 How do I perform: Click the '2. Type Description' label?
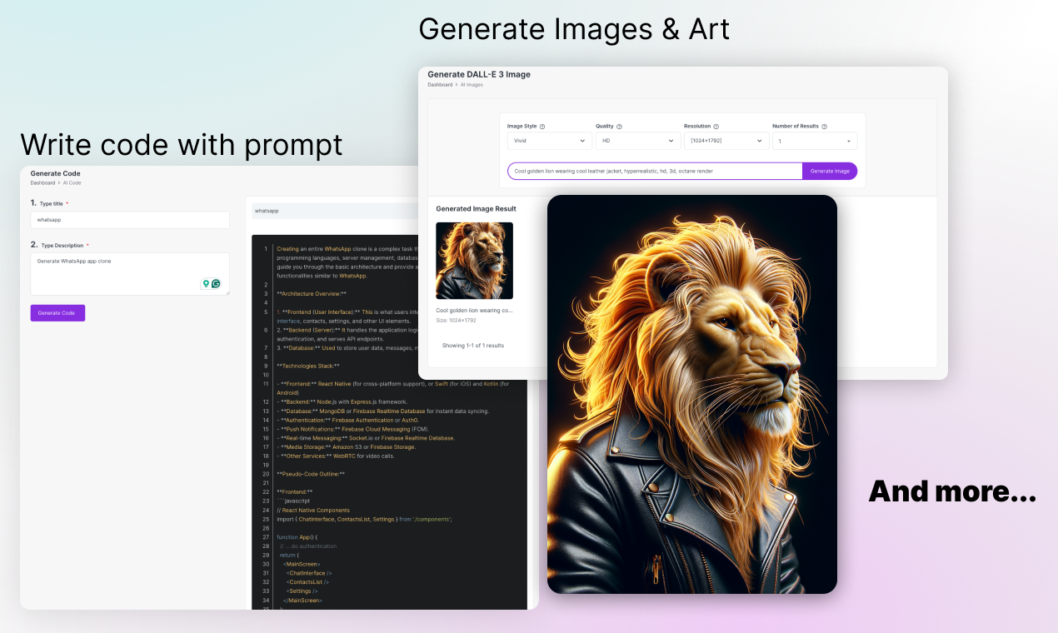click(x=60, y=245)
